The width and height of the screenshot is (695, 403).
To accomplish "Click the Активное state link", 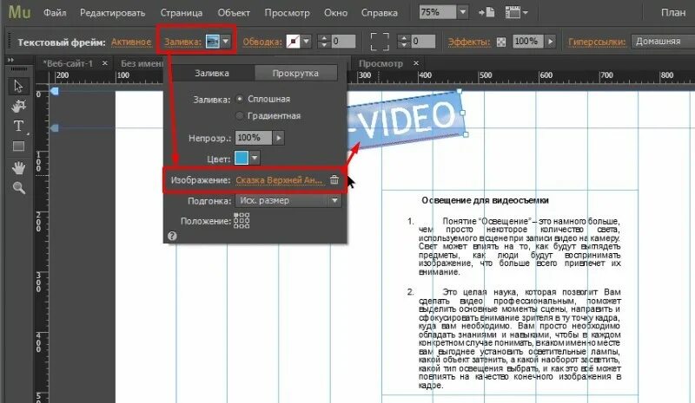I will coord(131,42).
